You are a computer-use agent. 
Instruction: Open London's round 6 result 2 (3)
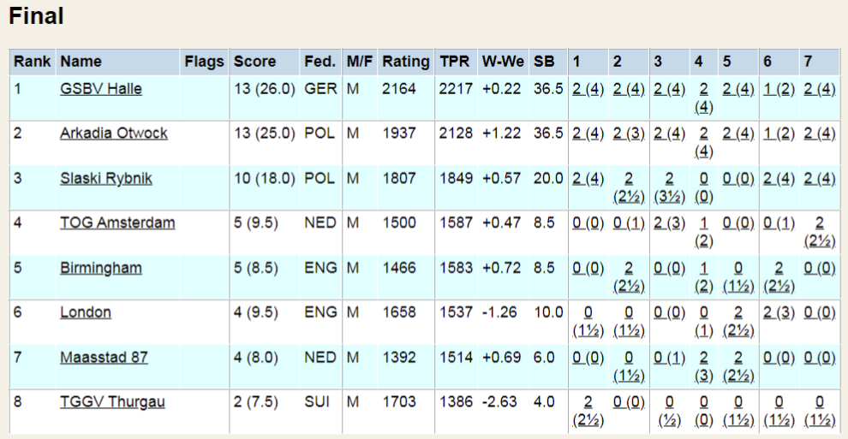[x=779, y=312]
